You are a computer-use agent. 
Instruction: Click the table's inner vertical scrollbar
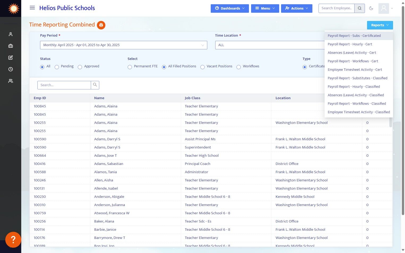(391, 122)
